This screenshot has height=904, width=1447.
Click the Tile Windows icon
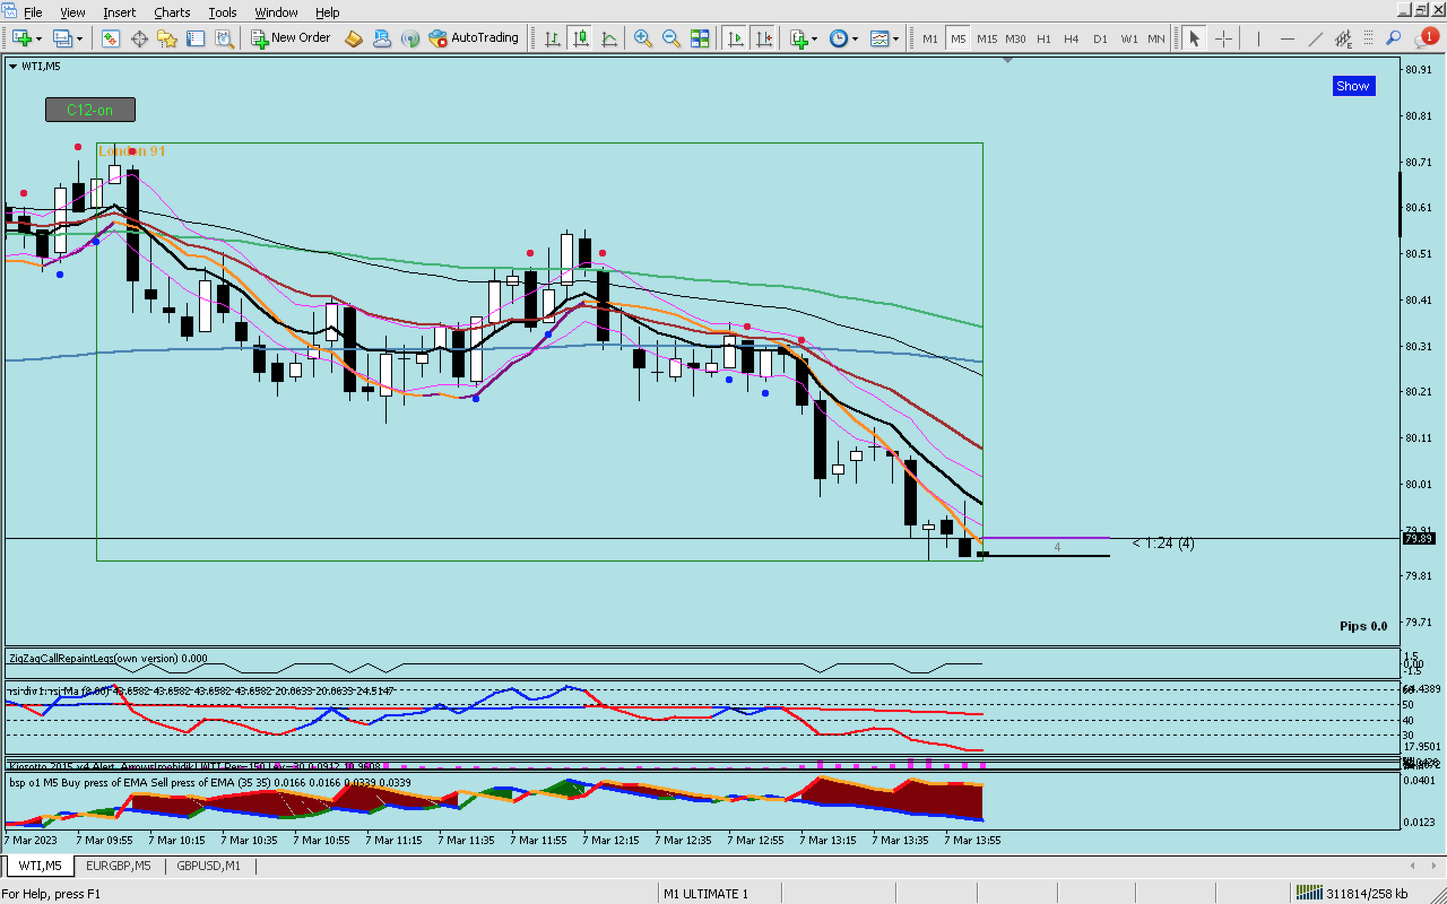[699, 39]
